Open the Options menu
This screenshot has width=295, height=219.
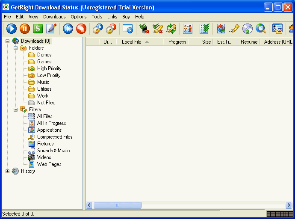click(x=79, y=17)
